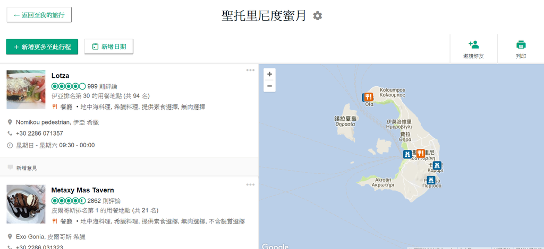This screenshot has width=544, height=249.
Task: Click Metaxy Mas Tavern dessert thumbnail
Action: [26, 204]
